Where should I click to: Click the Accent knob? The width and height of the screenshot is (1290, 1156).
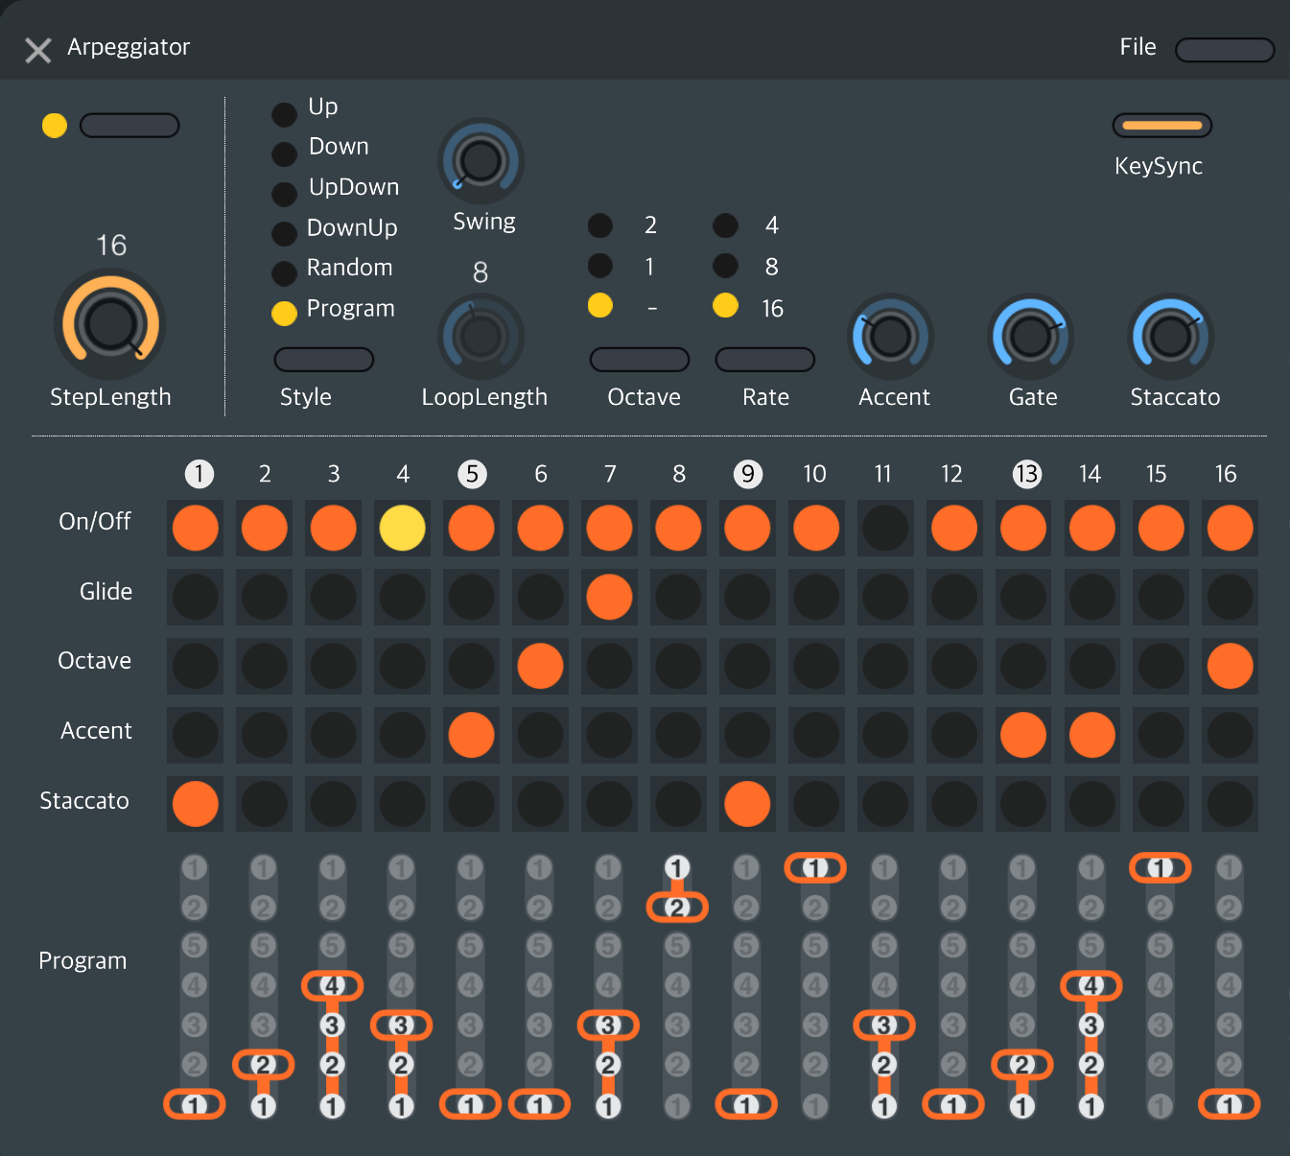pos(892,337)
